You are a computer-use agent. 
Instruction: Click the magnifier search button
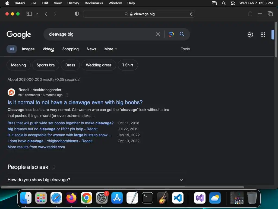tap(182, 34)
